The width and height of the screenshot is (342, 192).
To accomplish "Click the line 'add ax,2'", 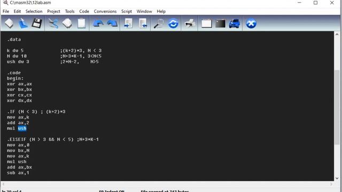I will coord(18,123).
